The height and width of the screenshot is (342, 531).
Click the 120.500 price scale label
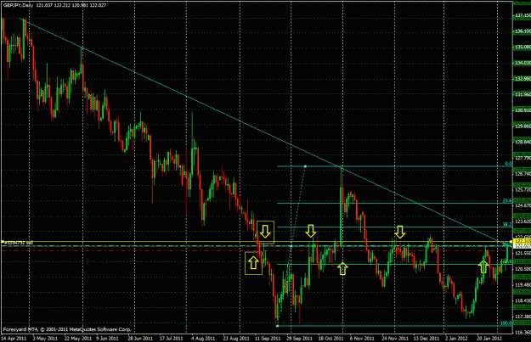[x=523, y=269]
